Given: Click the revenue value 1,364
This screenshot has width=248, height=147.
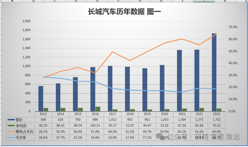Looking at the screenshot, I should tap(182, 119).
